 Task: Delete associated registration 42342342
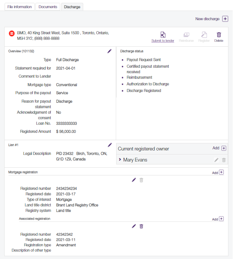pos(141,226)
